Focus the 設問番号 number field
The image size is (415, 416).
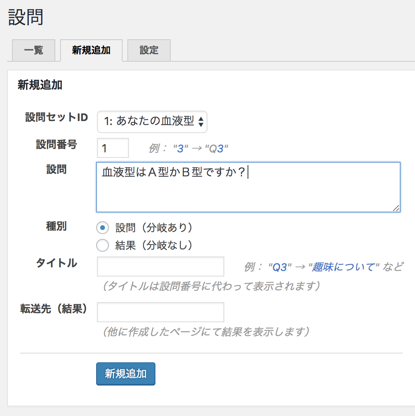point(113,148)
